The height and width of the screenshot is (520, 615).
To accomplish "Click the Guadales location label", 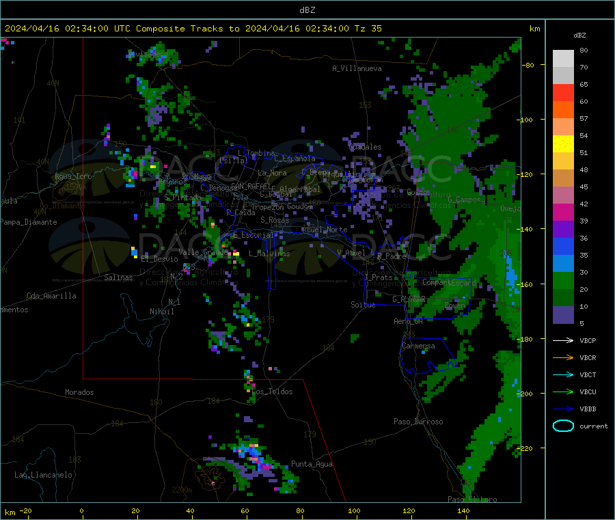I will (x=365, y=147).
